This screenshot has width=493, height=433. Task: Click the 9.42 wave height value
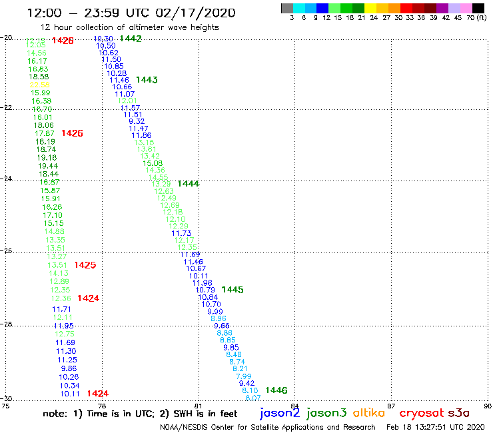click(246, 383)
